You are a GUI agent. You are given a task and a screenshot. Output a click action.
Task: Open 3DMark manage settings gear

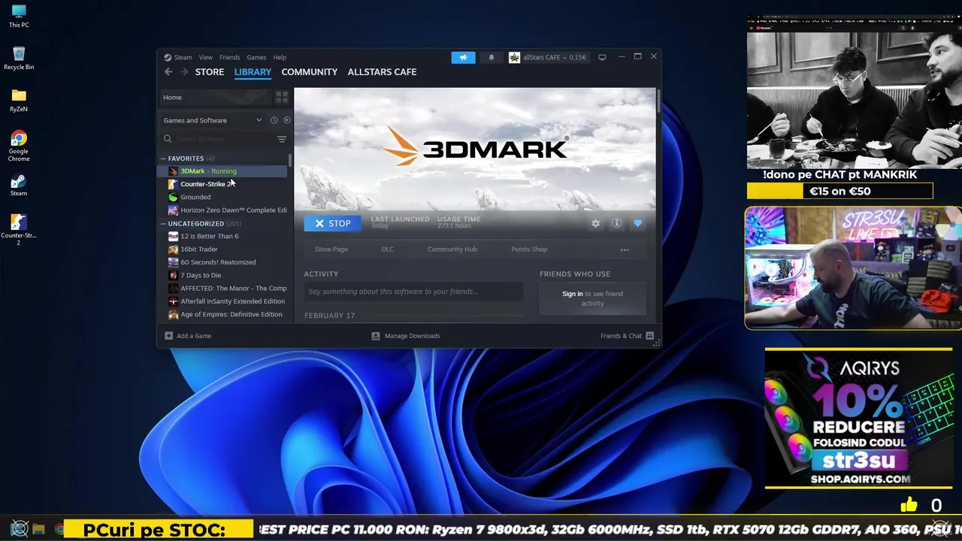[x=595, y=223]
